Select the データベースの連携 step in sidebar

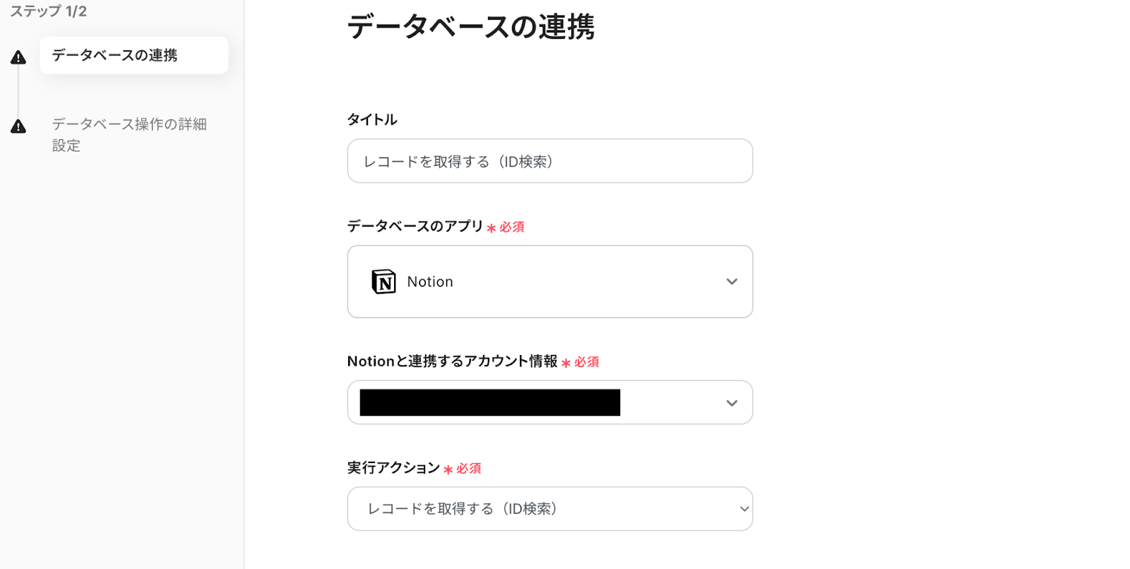[114, 55]
